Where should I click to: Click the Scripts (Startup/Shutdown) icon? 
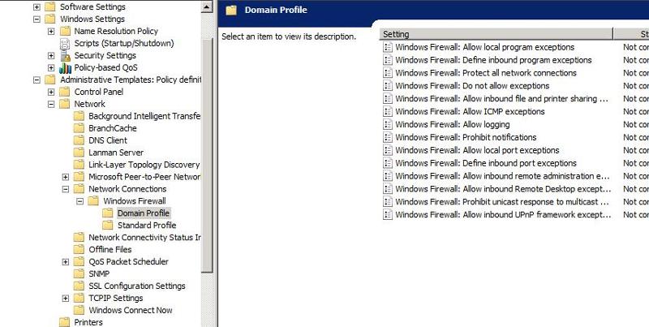[x=65, y=44]
